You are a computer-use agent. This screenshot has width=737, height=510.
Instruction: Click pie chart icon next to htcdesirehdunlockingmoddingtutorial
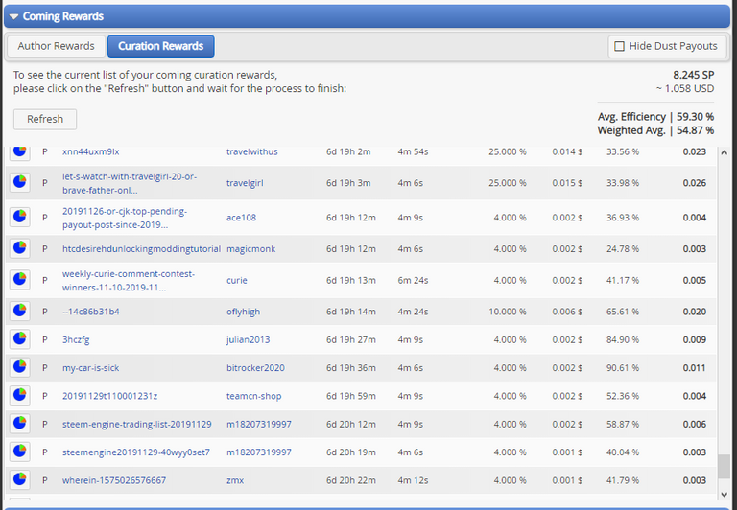tap(19, 249)
